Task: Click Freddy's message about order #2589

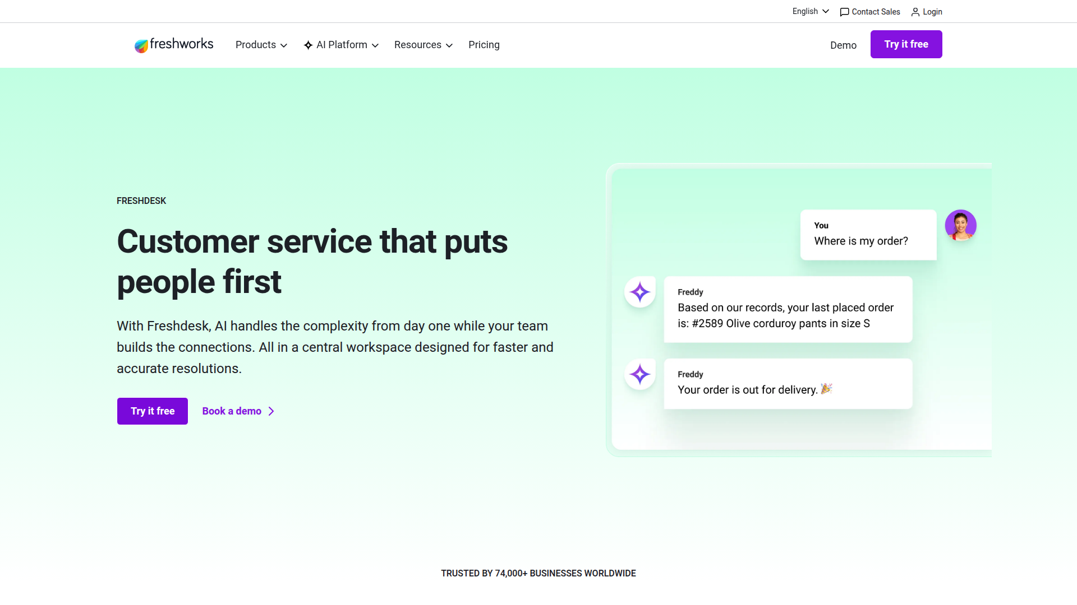Action: (x=788, y=309)
